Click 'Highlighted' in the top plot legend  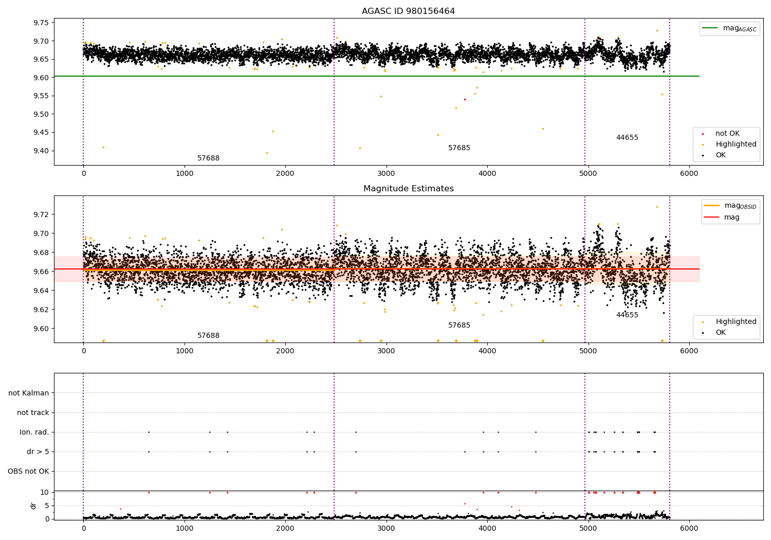(x=736, y=145)
